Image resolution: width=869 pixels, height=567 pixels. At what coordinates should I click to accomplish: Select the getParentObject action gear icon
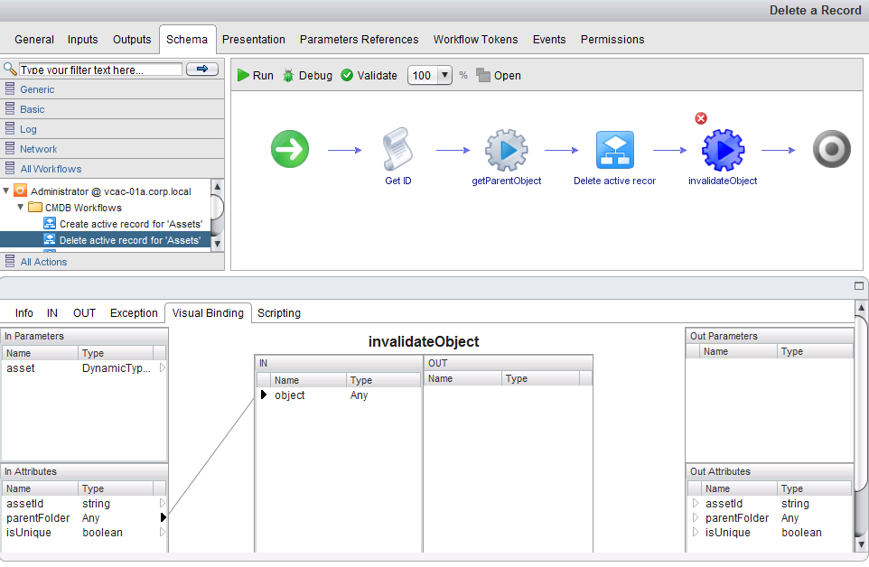click(x=506, y=150)
